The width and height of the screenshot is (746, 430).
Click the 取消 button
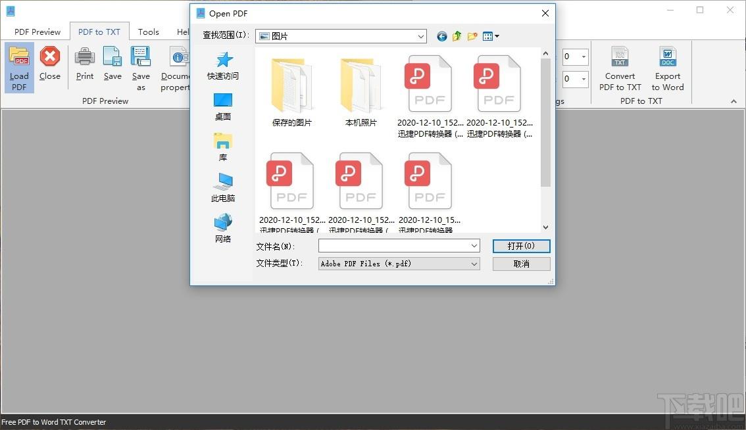[x=521, y=264]
